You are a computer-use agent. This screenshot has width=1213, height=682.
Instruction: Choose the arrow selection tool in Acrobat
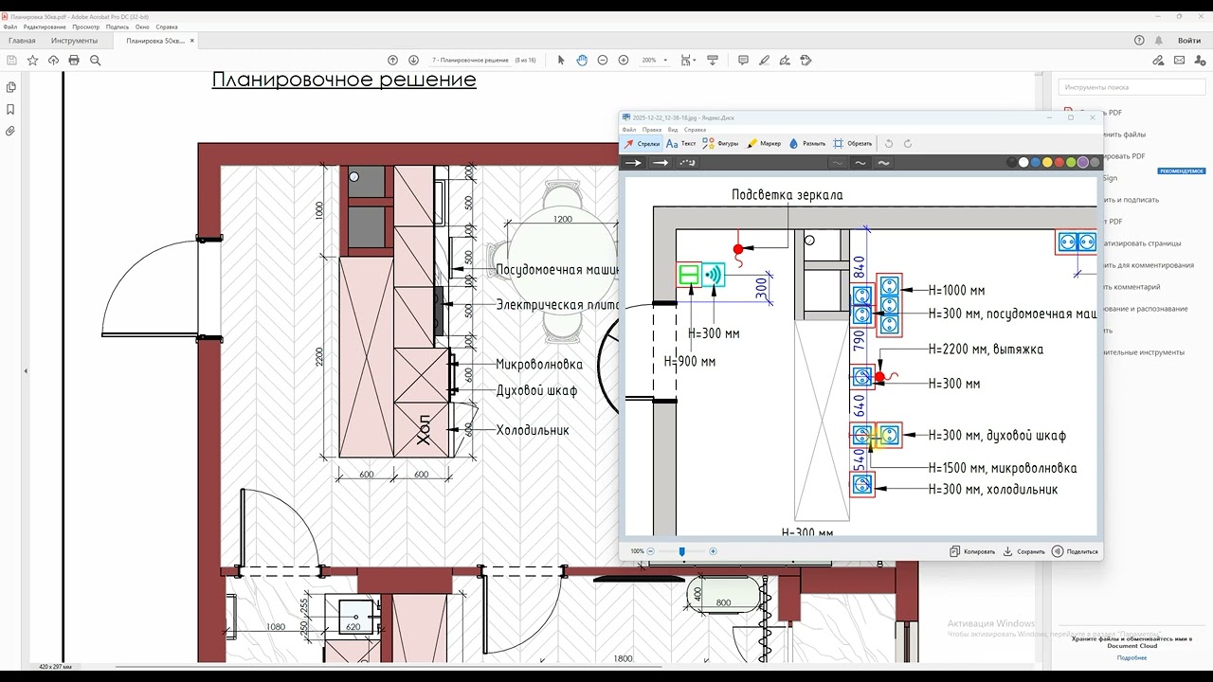[x=561, y=60]
